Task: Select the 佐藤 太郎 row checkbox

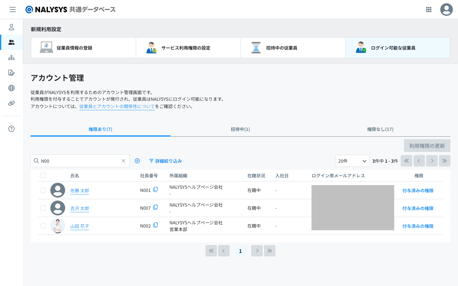Action: pyautogui.click(x=43, y=190)
